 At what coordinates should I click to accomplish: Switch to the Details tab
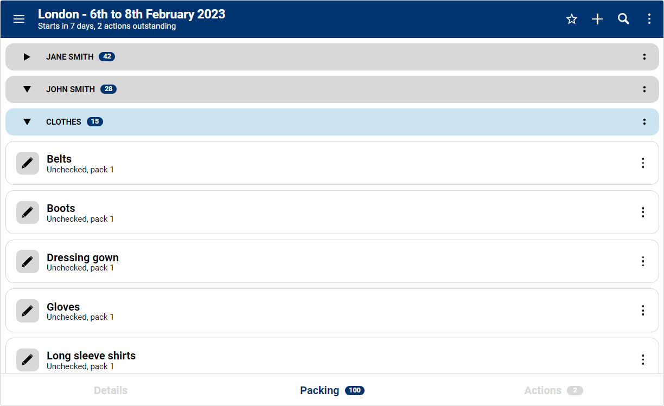111,390
